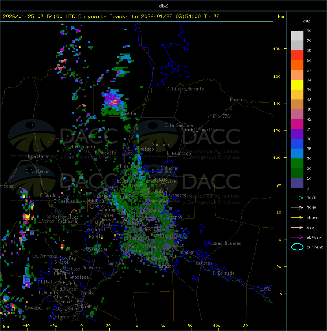Select the light blue 30-35 dBZ swatch

[x=297, y=153]
